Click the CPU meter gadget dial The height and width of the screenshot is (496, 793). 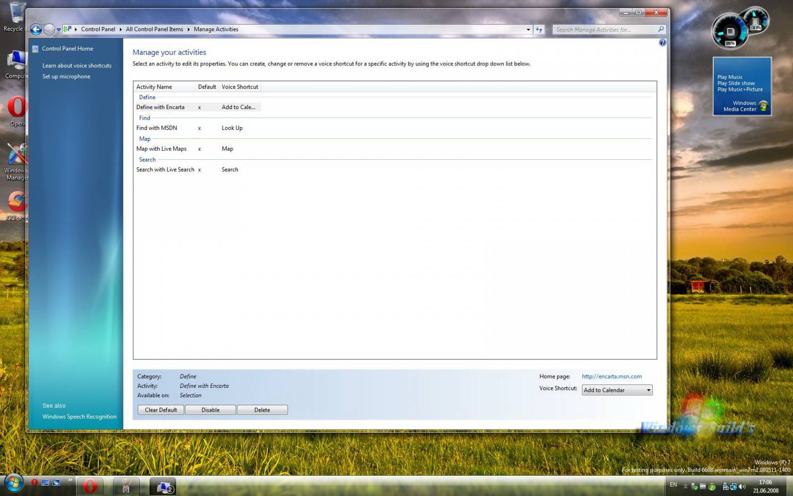pos(730,31)
